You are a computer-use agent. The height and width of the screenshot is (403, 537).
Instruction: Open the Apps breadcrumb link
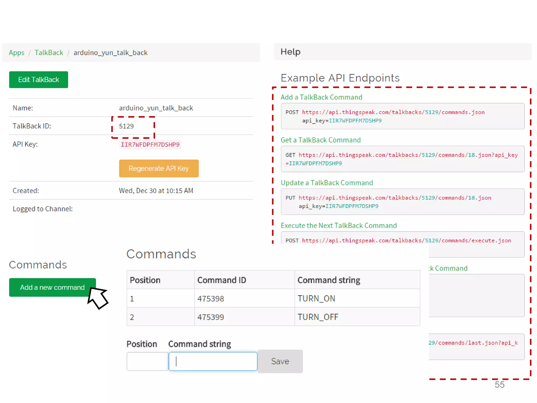(x=17, y=53)
